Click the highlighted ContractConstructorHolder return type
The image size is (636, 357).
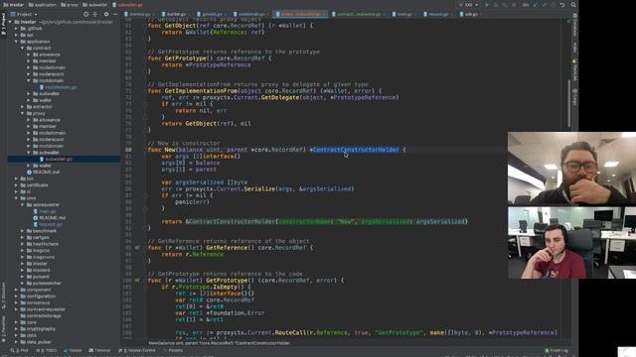pyautogui.click(x=356, y=150)
